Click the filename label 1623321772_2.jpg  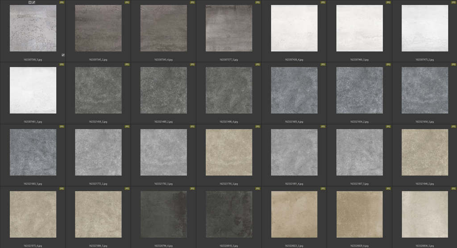click(98, 183)
